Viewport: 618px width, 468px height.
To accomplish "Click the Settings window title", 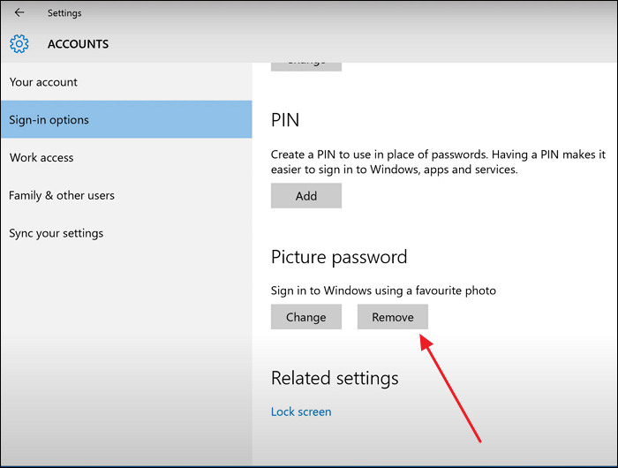I will (64, 13).
